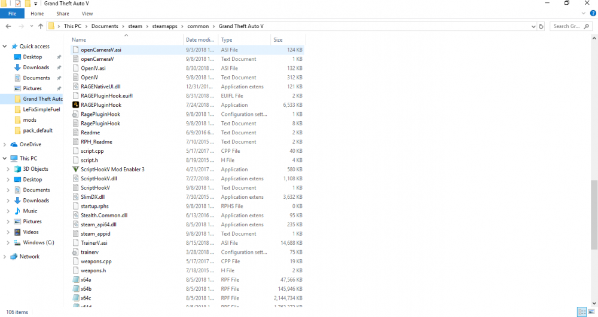Click the Windows (C:) drive icon
Viewport: 598px width, 317px height.
[17, 242]
